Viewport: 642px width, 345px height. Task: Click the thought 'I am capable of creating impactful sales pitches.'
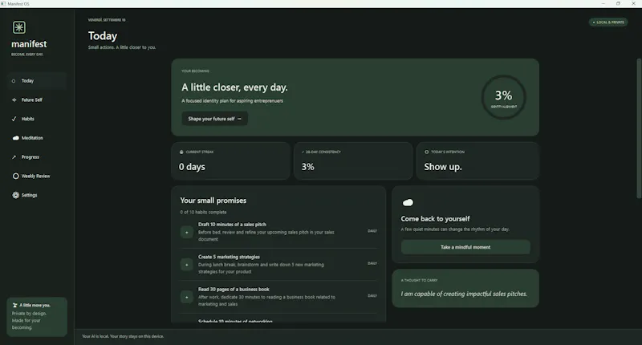pyautogui.click(x=464, y=294)
